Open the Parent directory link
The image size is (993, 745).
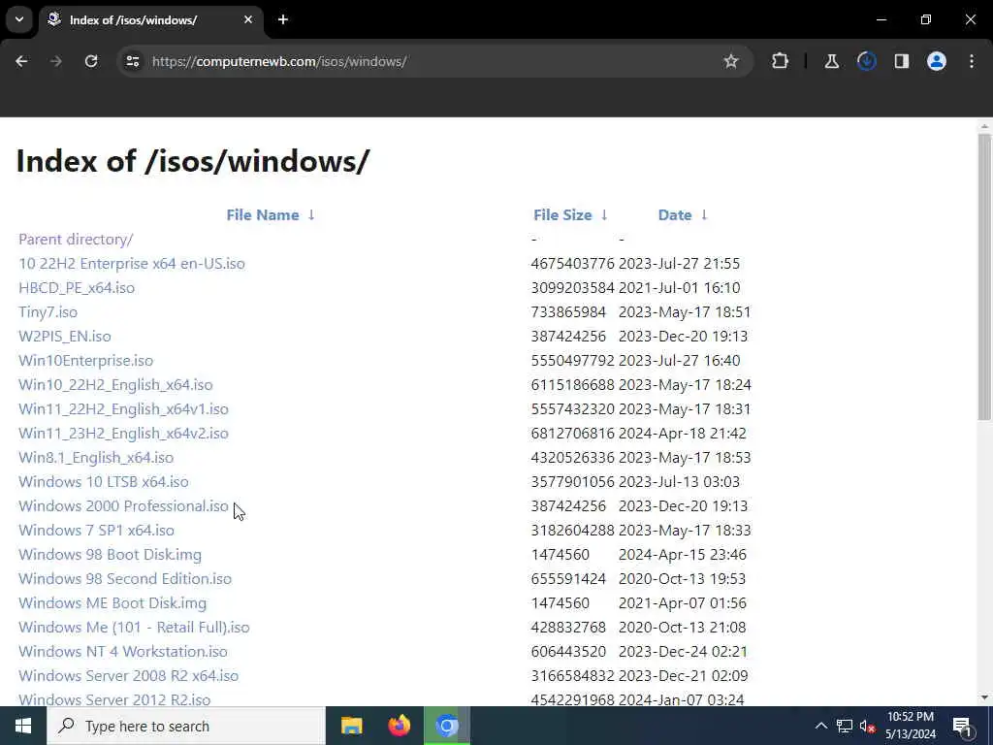click(76, 240)
